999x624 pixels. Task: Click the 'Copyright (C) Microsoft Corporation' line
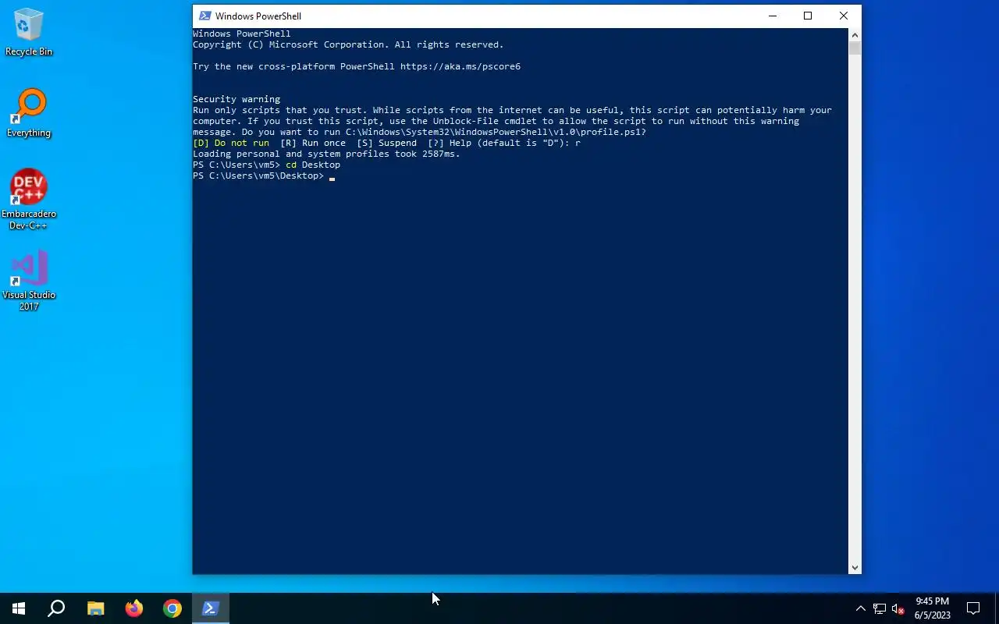pyautogui.click(x=348, y=44)
